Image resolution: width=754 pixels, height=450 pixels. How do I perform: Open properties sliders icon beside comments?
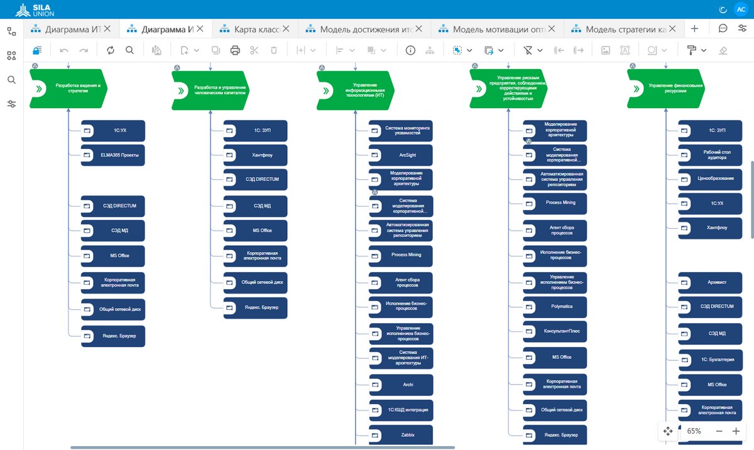point(742,28)
